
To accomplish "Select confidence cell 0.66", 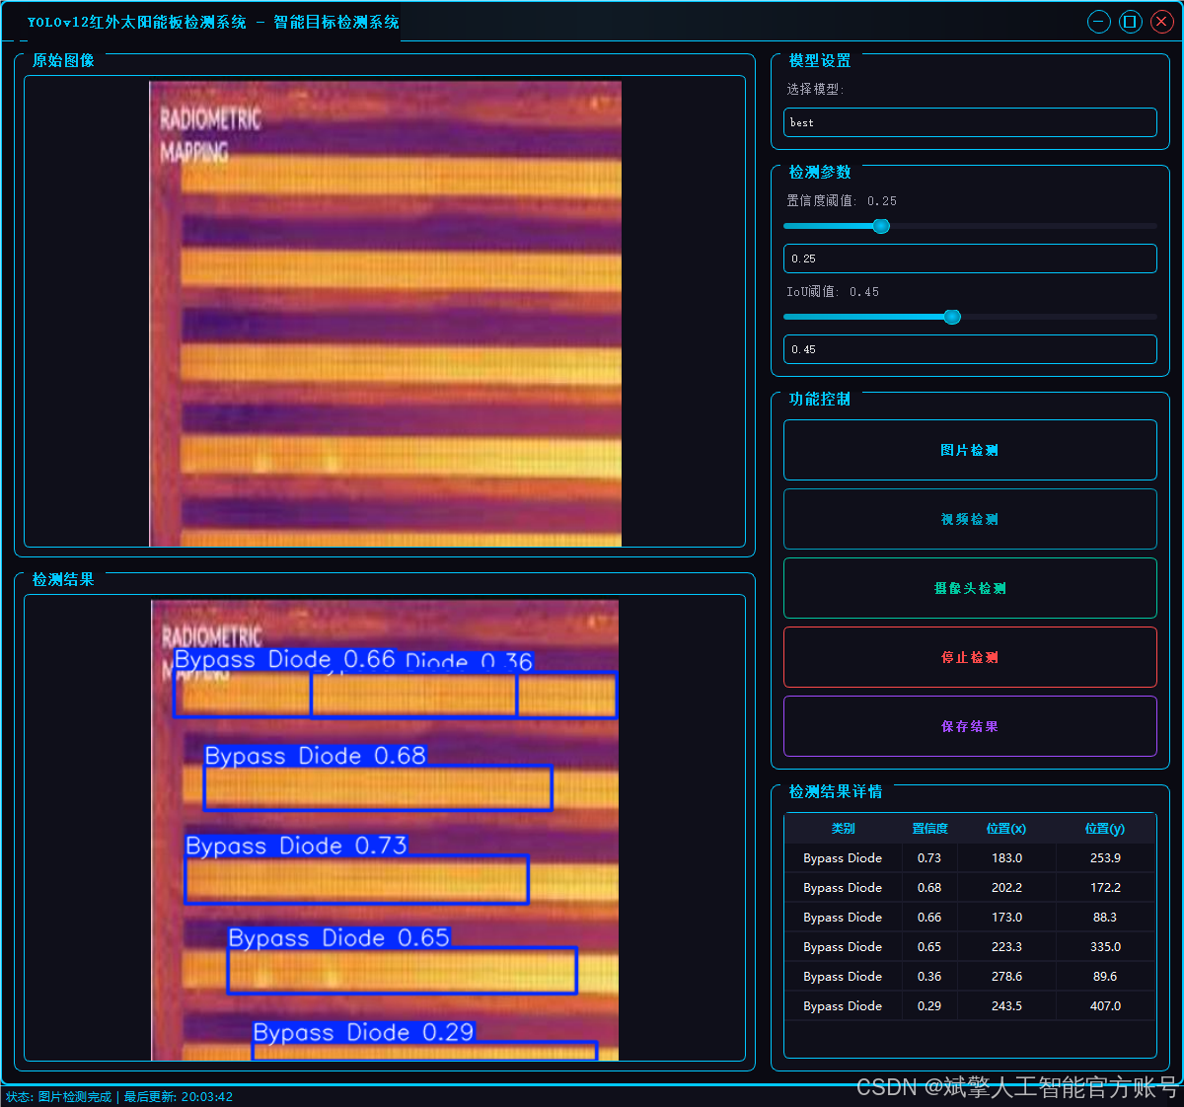I will (x=929, y=918).
